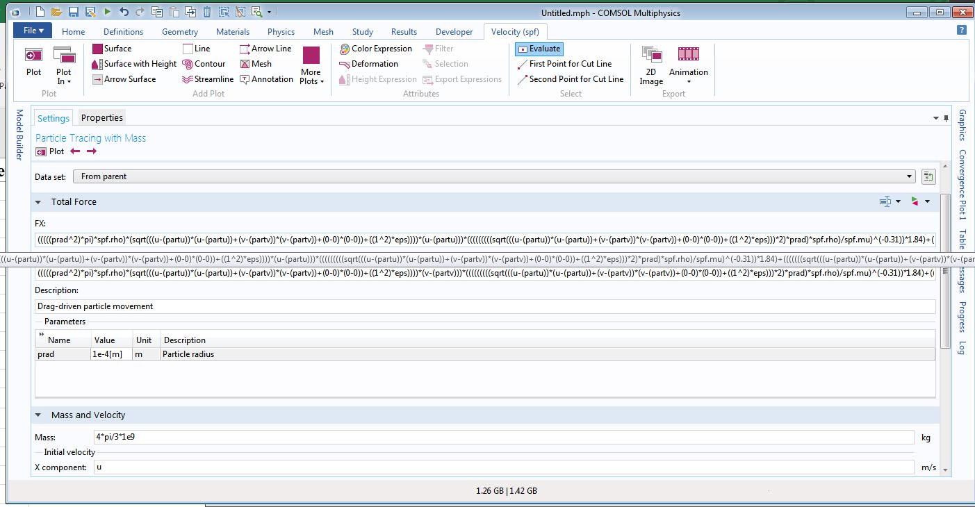Add a Color Expression attribute
The image size is (975, 507).
pos(375,49)
